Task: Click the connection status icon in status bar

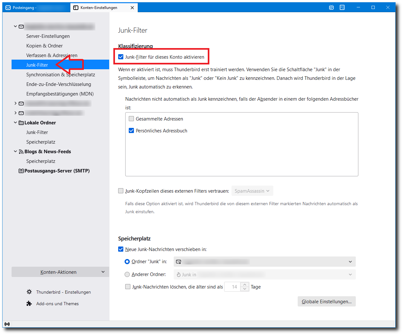Action: click(x=7, y=324)
